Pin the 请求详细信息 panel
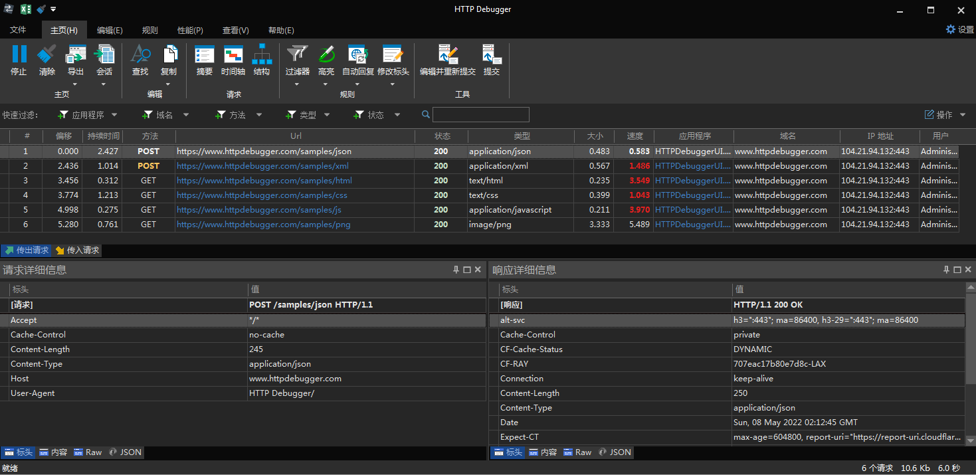 point(456,270)
